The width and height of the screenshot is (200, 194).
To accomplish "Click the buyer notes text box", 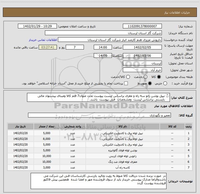I will tap(98, 181).
